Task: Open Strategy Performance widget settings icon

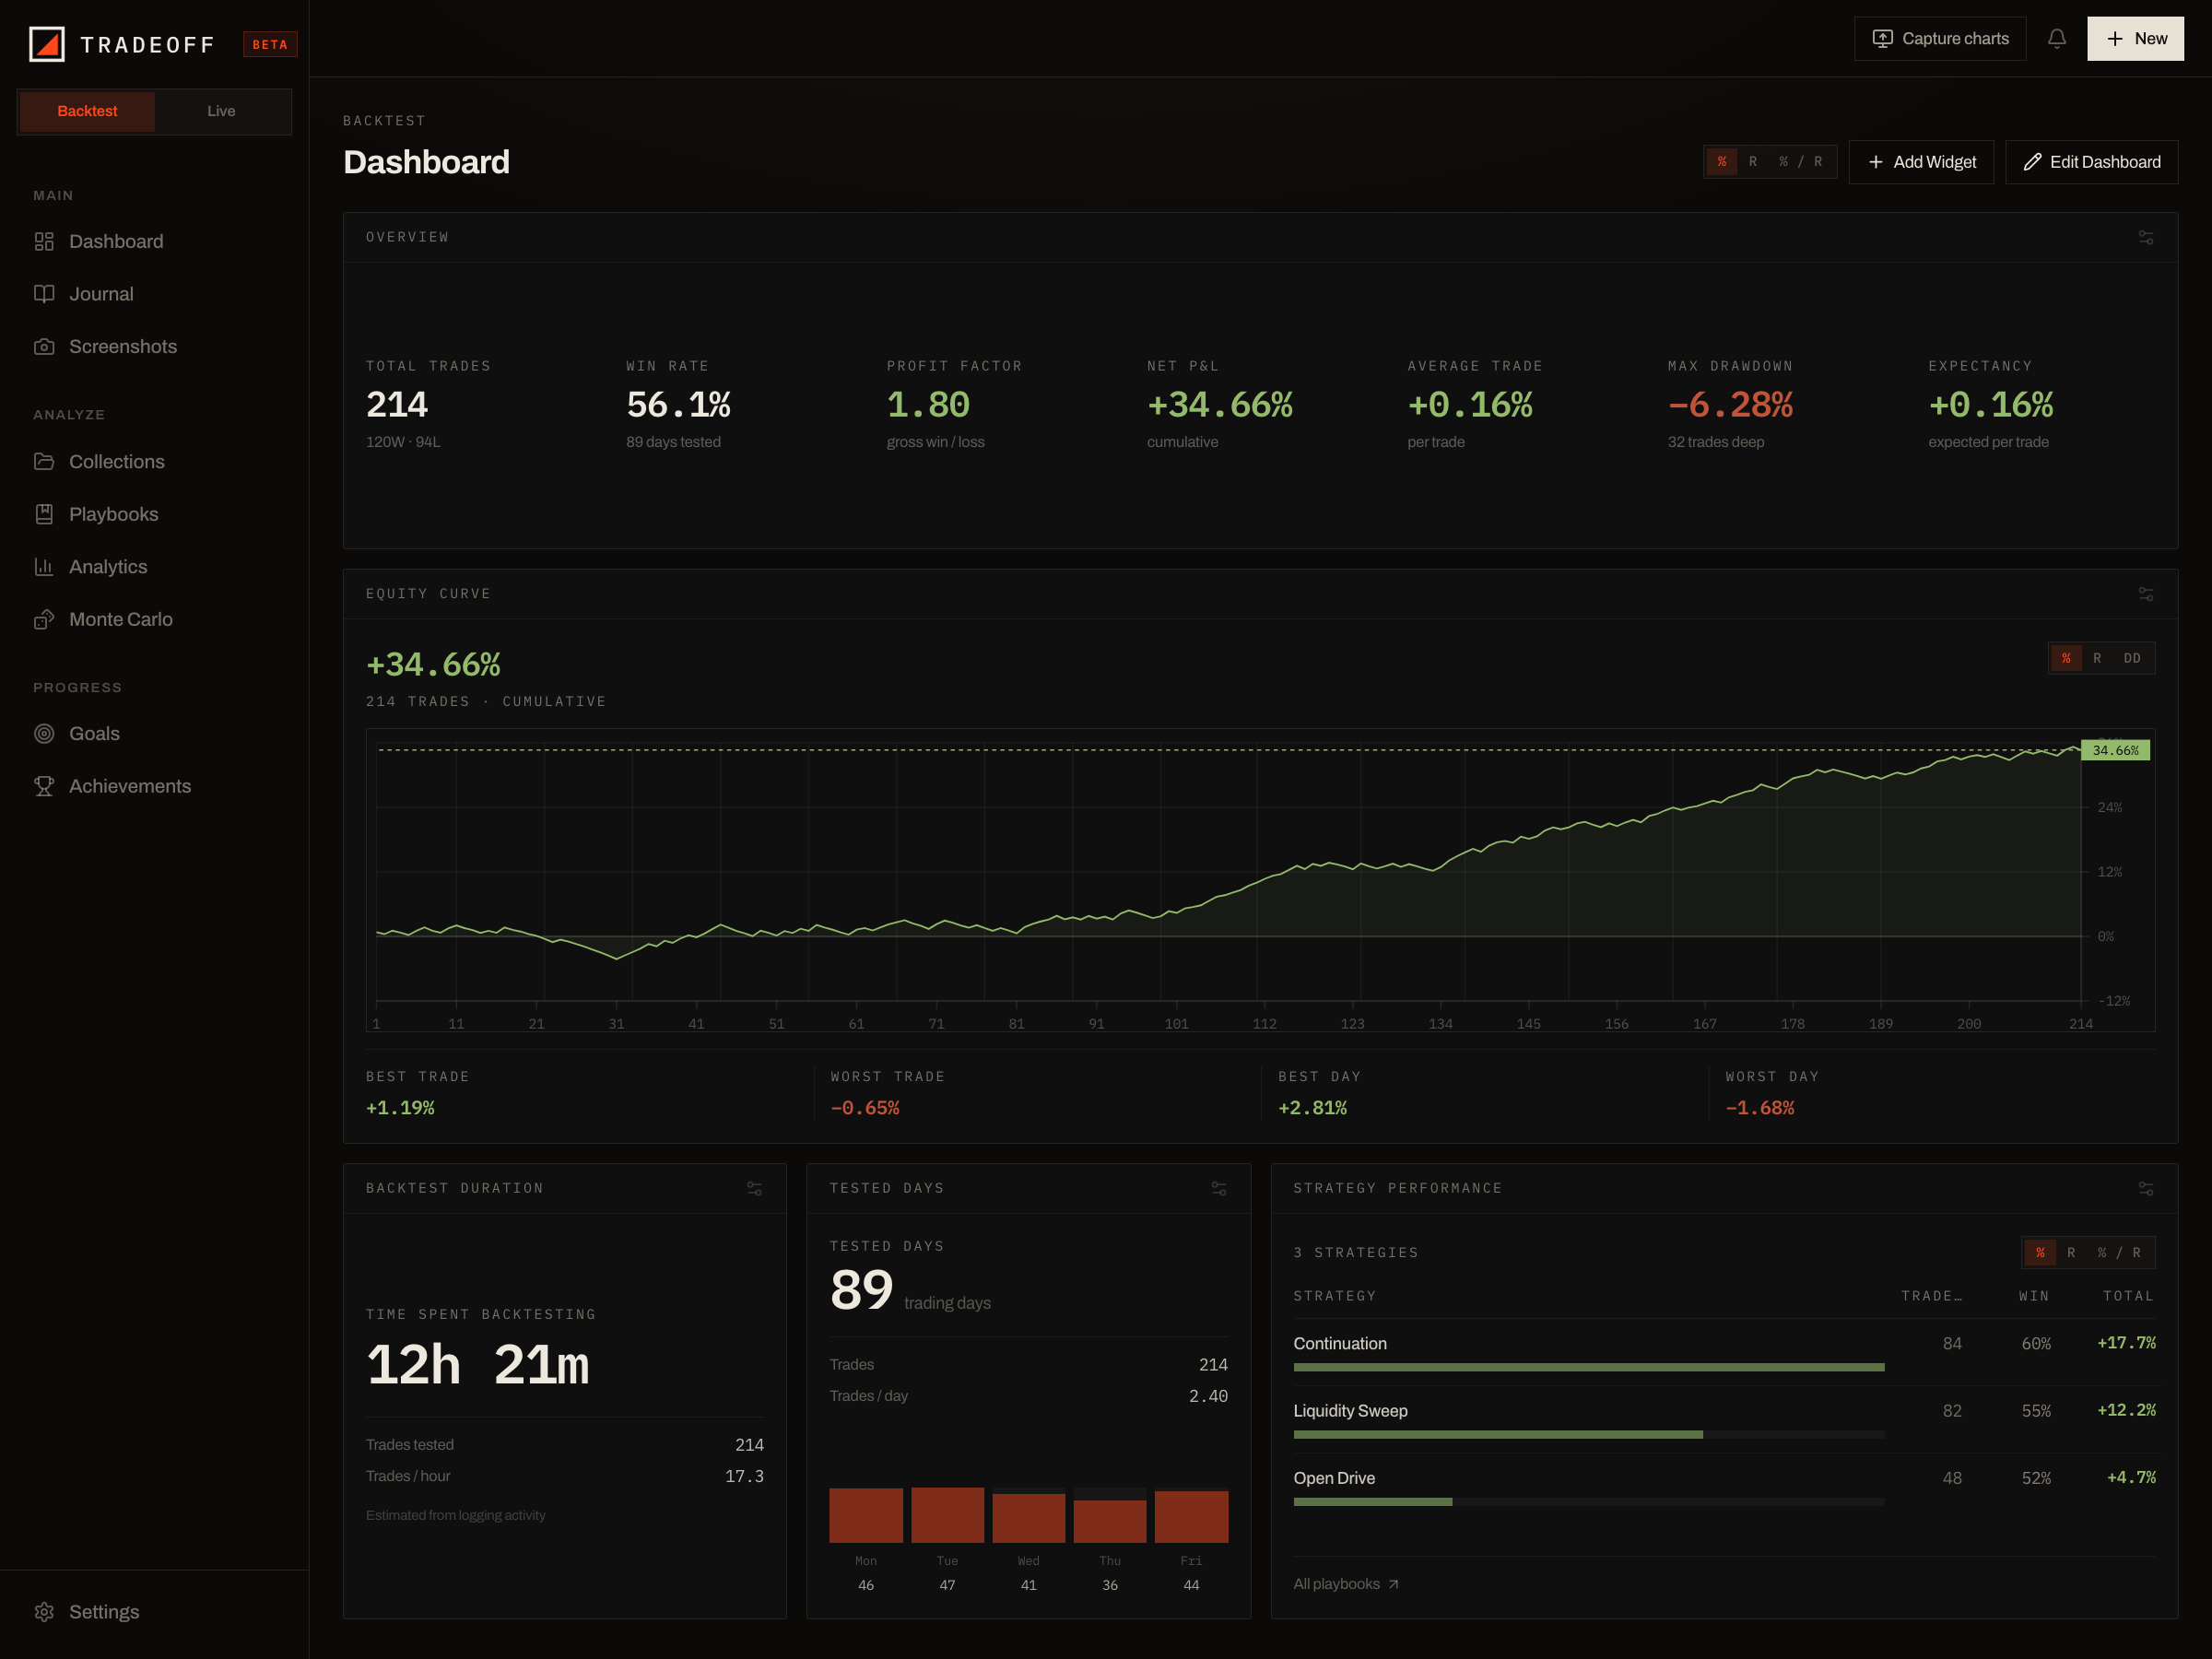Action: (x=2145, y=1188)
